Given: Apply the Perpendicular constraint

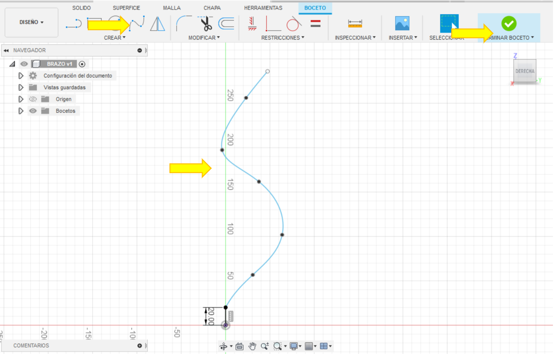Looking at the screenshot, I should coord(272,24).
